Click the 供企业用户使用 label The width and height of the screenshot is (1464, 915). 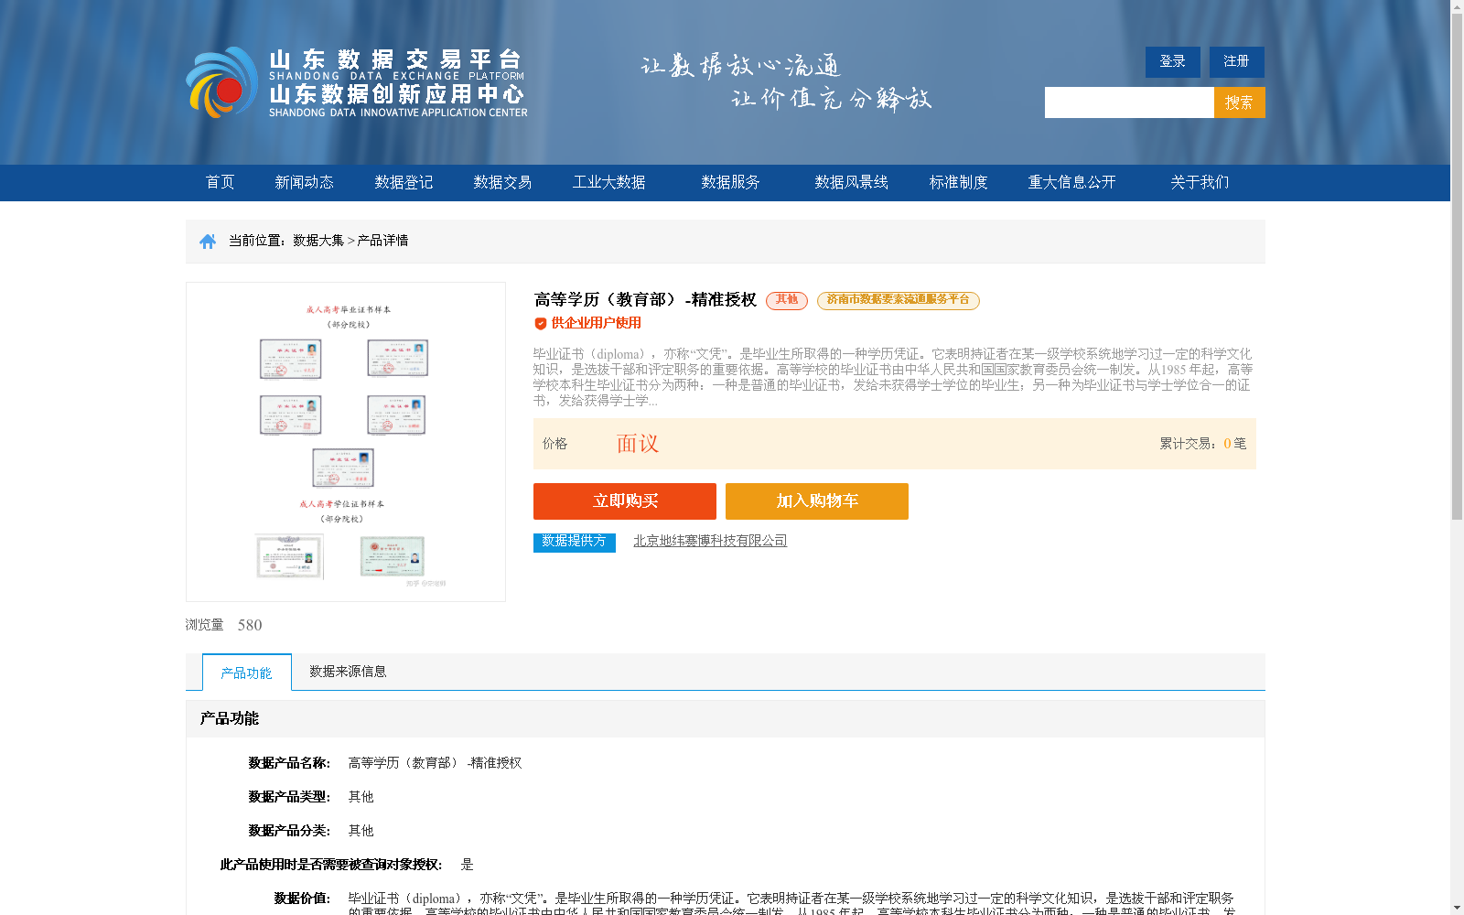pos(596,323)
